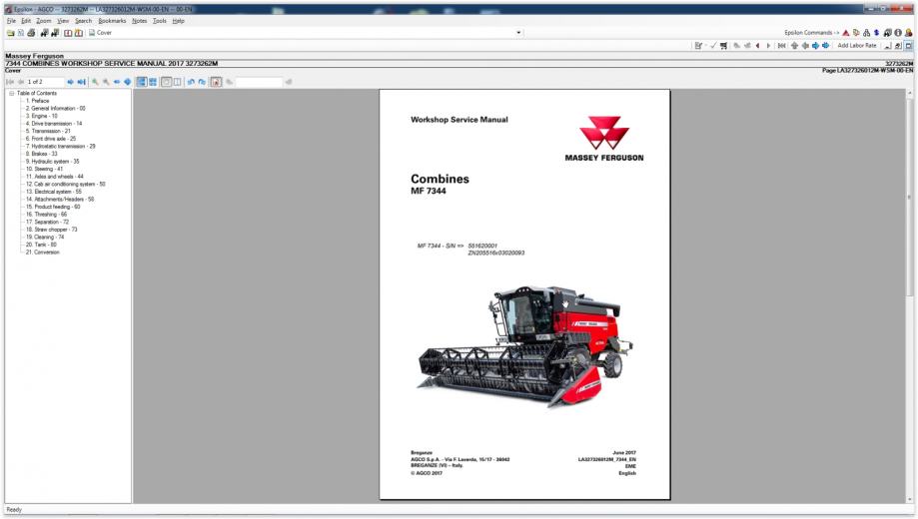Select '21. Conversion' chapter
Screen dimensions: 918x519
point(43,253)
